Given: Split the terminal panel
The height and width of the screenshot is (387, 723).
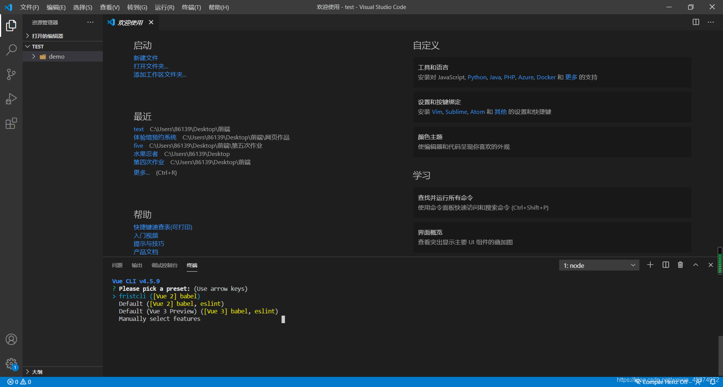Looking at the screenshot, I should [666, 265].
